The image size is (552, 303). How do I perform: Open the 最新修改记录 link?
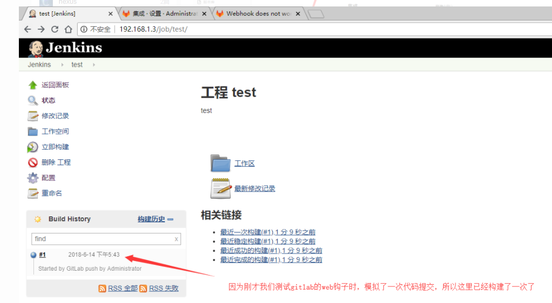[x=254, y=189]
